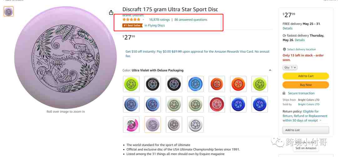Click the Add to Cart button
The image size is (338, 157).
tap(306, 76)
